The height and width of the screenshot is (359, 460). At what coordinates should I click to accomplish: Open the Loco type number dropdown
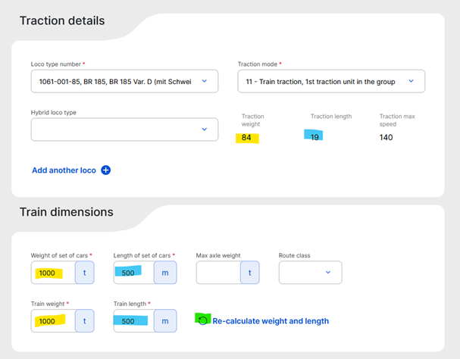(125, 81)
